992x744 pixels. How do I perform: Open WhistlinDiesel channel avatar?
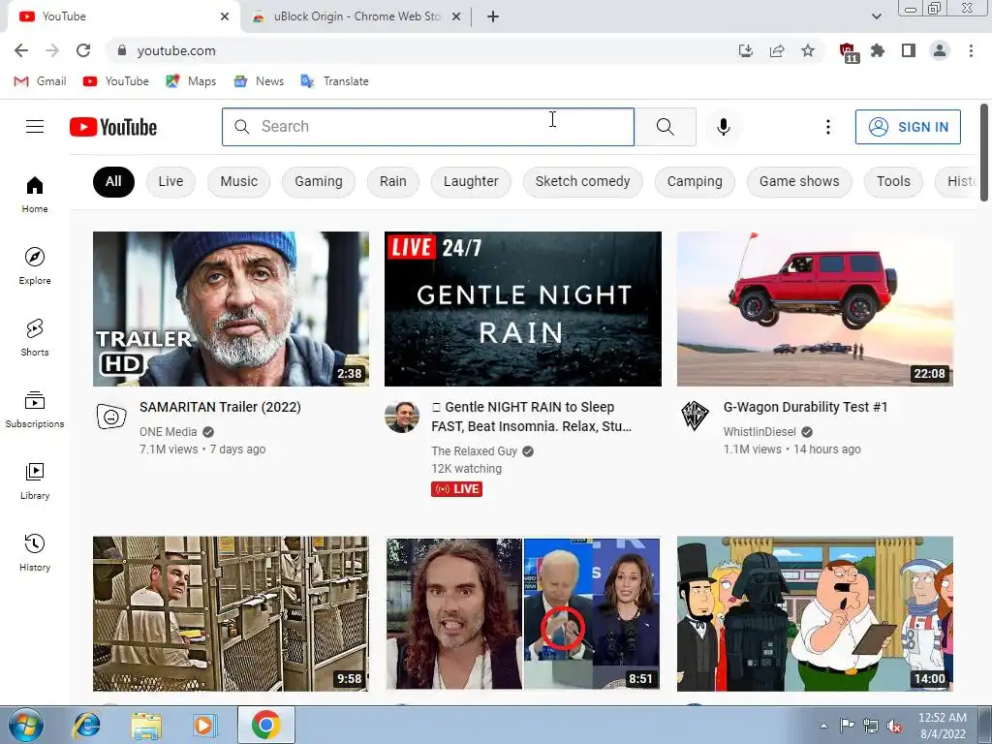point(694,417)
